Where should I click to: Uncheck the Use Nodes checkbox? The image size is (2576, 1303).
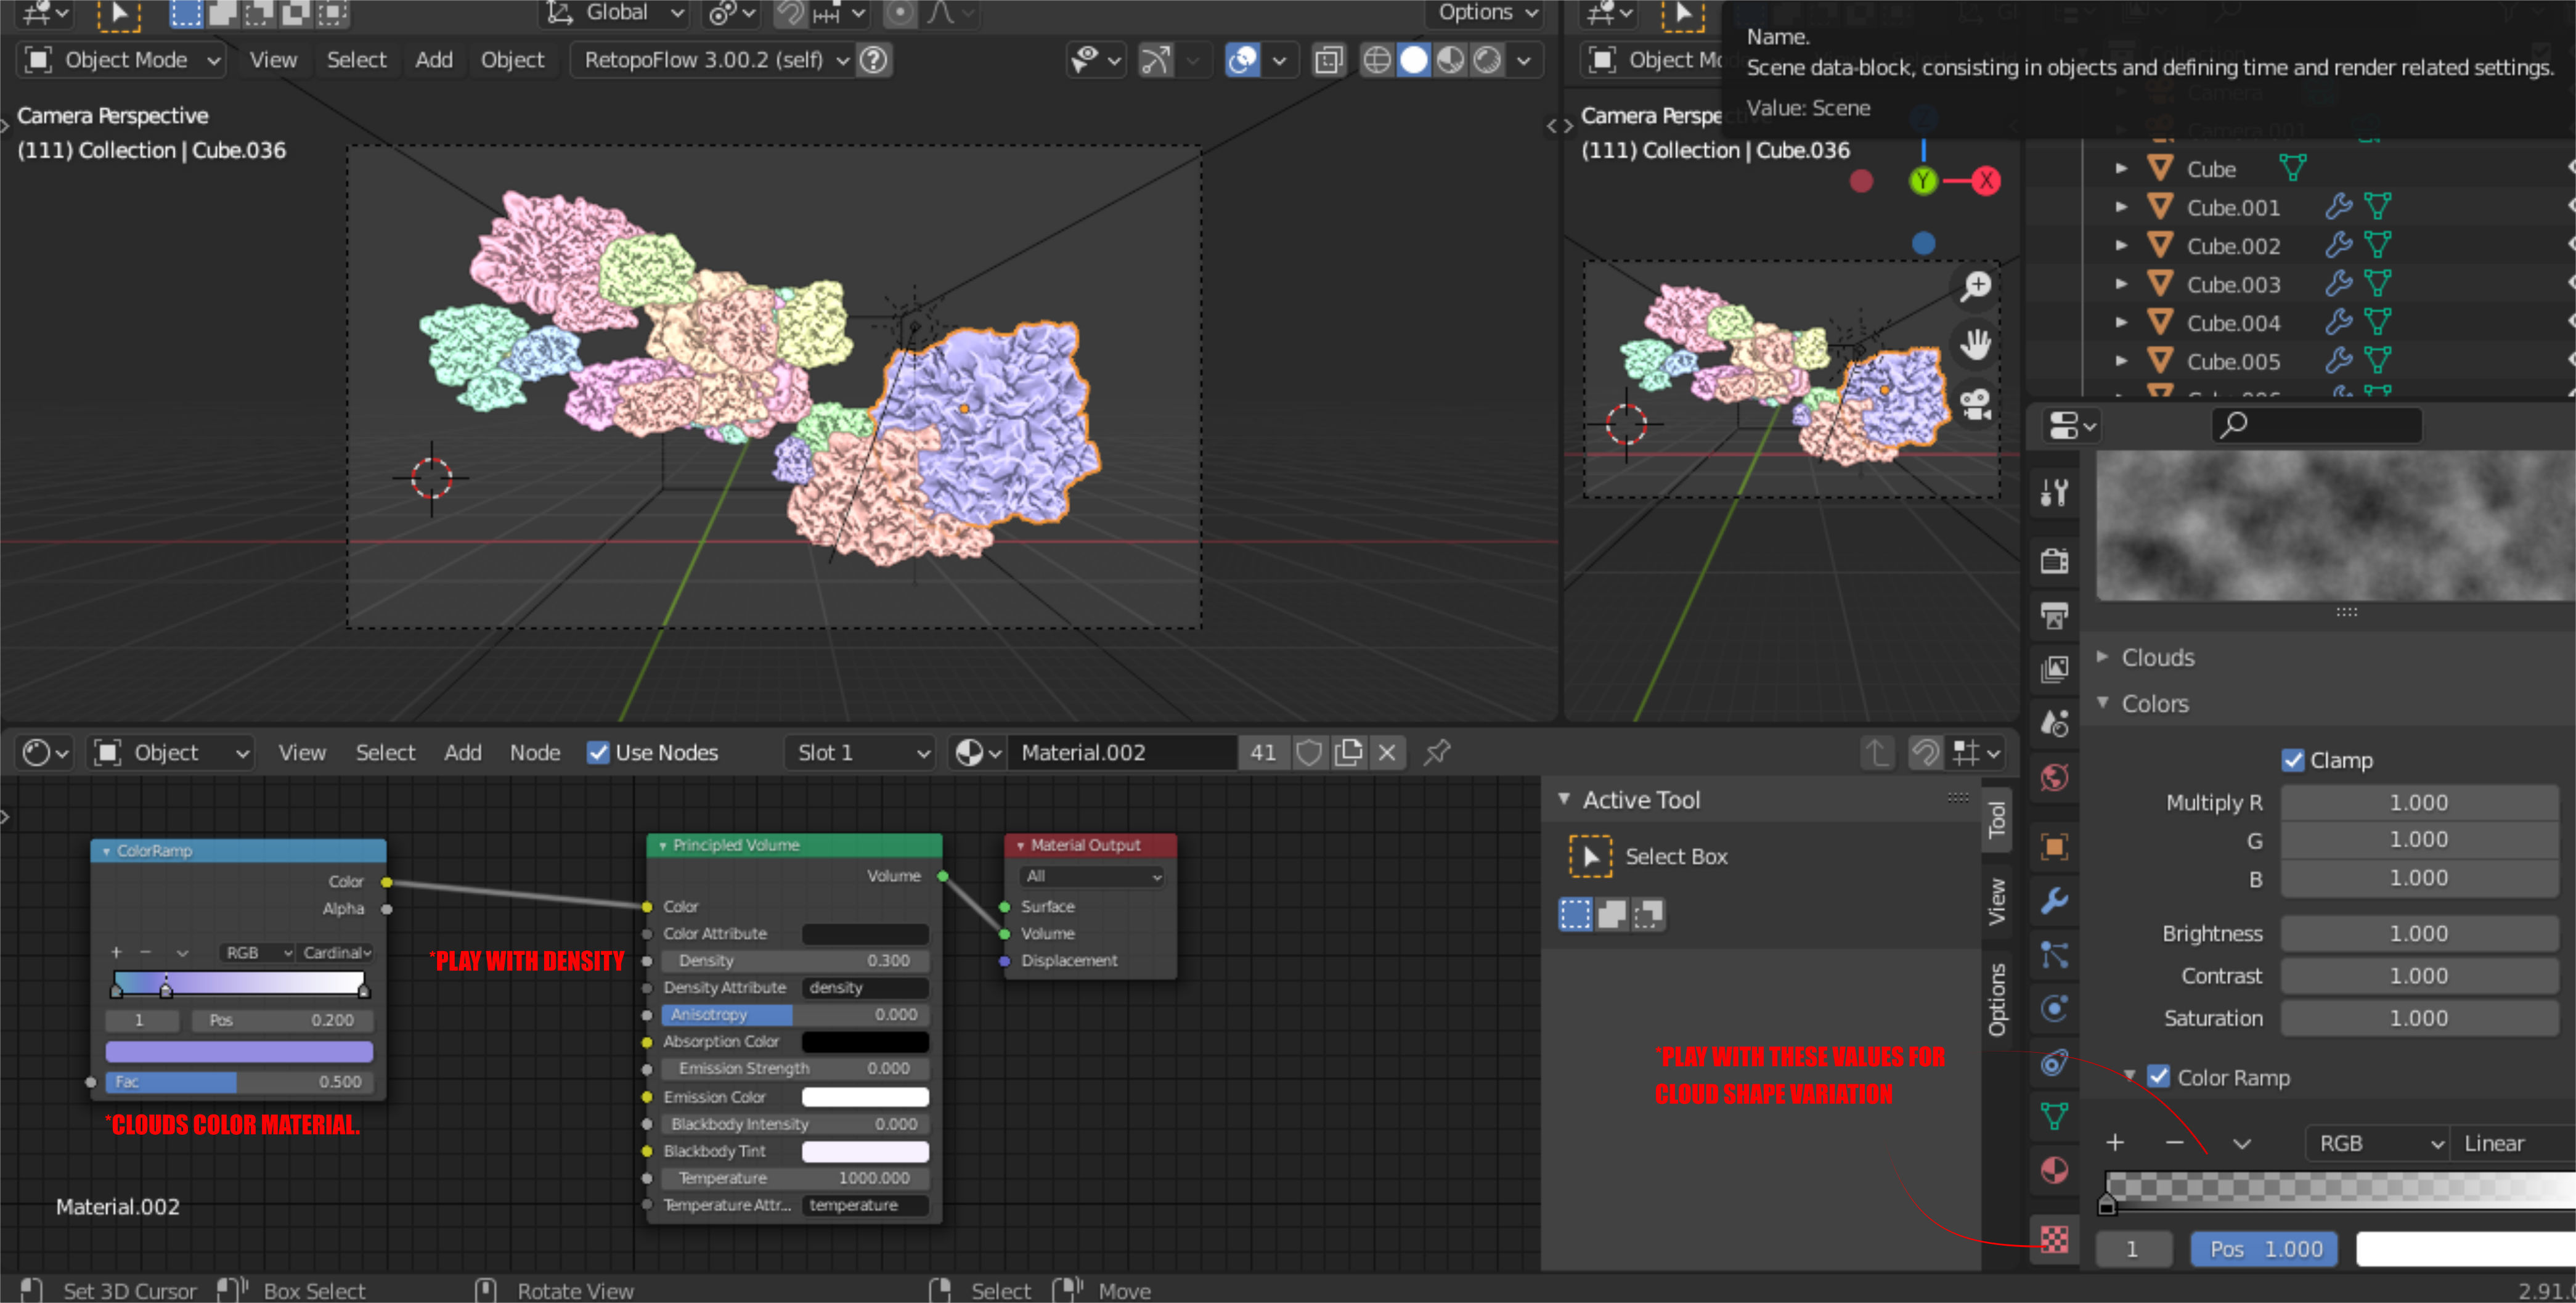pyautogui.click(x=598, y=752)
